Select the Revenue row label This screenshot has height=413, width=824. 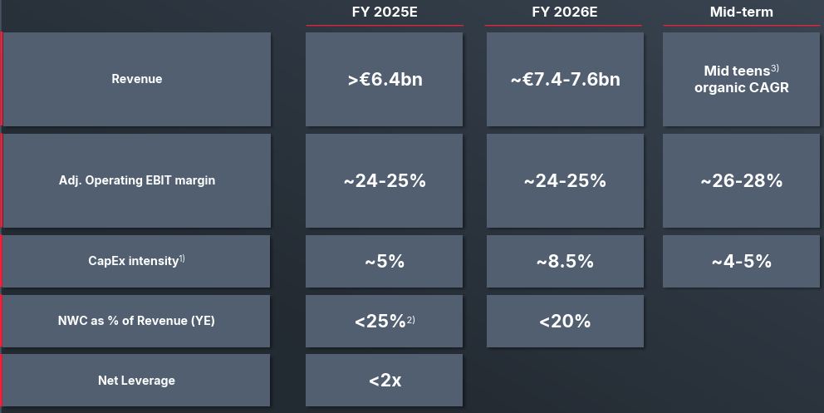coord(137,79)
